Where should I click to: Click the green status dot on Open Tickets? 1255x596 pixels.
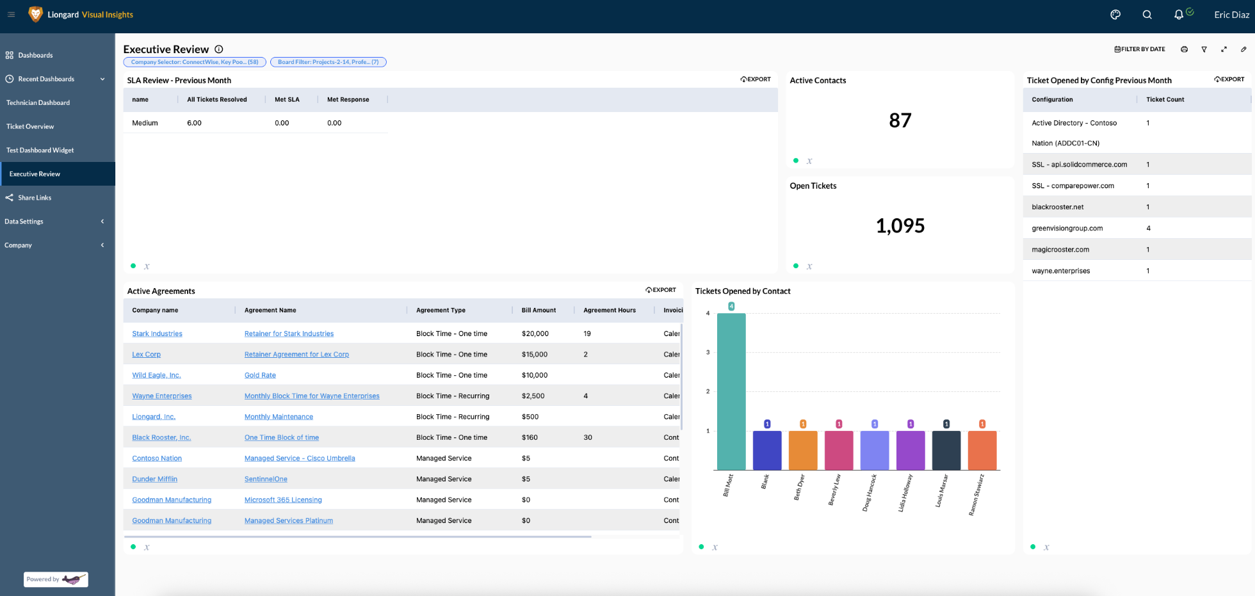(x=796, y=266)
